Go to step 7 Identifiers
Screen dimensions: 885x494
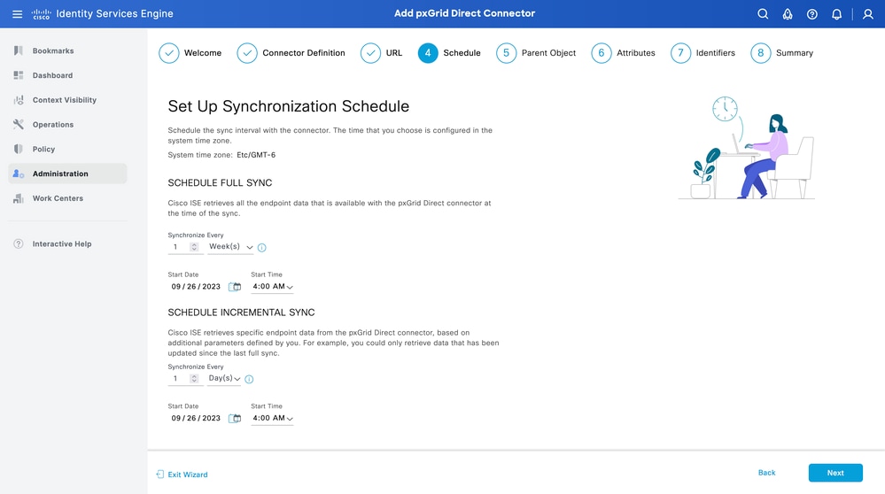coord(703,53)
